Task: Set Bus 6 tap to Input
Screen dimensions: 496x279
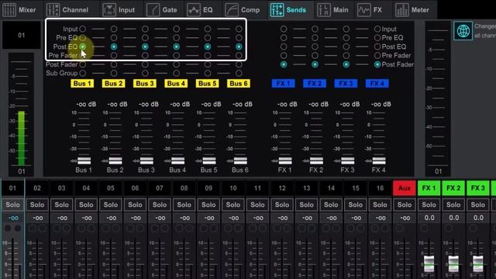Action: click(x=239, y=29)
